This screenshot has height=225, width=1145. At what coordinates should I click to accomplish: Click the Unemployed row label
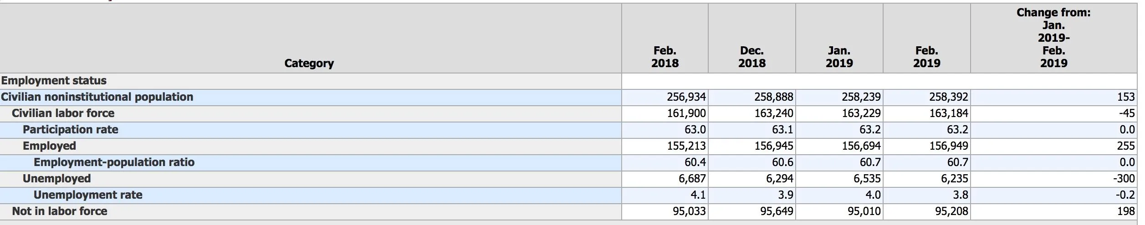[56, 179]
